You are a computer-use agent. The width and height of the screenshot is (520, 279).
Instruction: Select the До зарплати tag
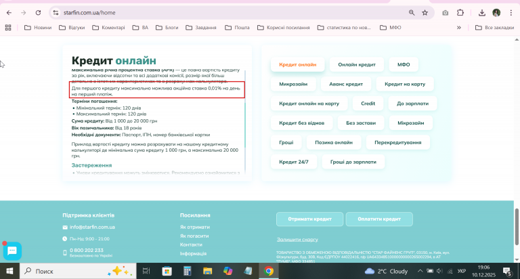pos(412,104)
